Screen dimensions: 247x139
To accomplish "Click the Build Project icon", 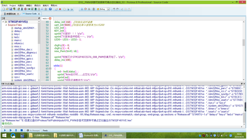I will (82, 9).
